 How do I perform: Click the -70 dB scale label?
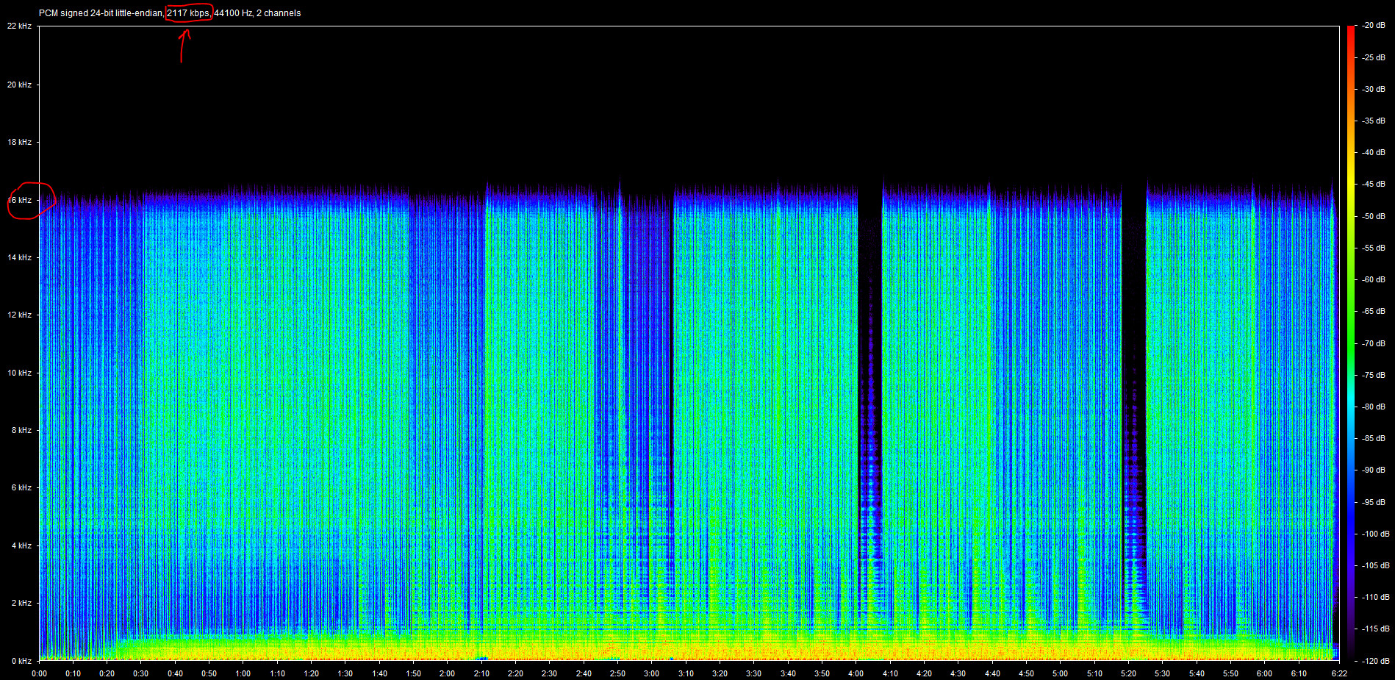coord(1374,343)
